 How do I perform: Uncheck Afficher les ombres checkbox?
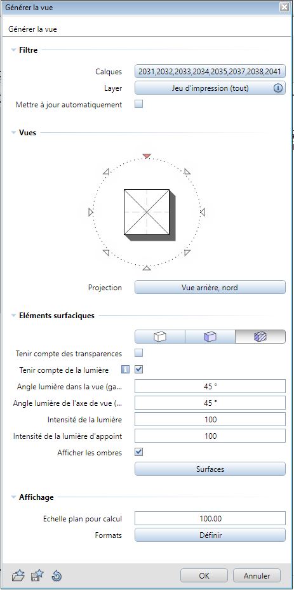coord(139,452)
